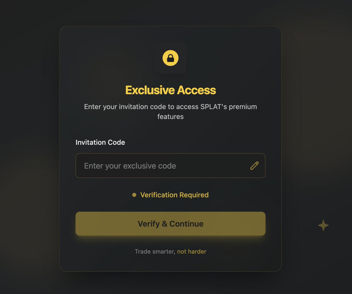
Task: Click the Verify & Continue button
Action: tap(170, 223)
